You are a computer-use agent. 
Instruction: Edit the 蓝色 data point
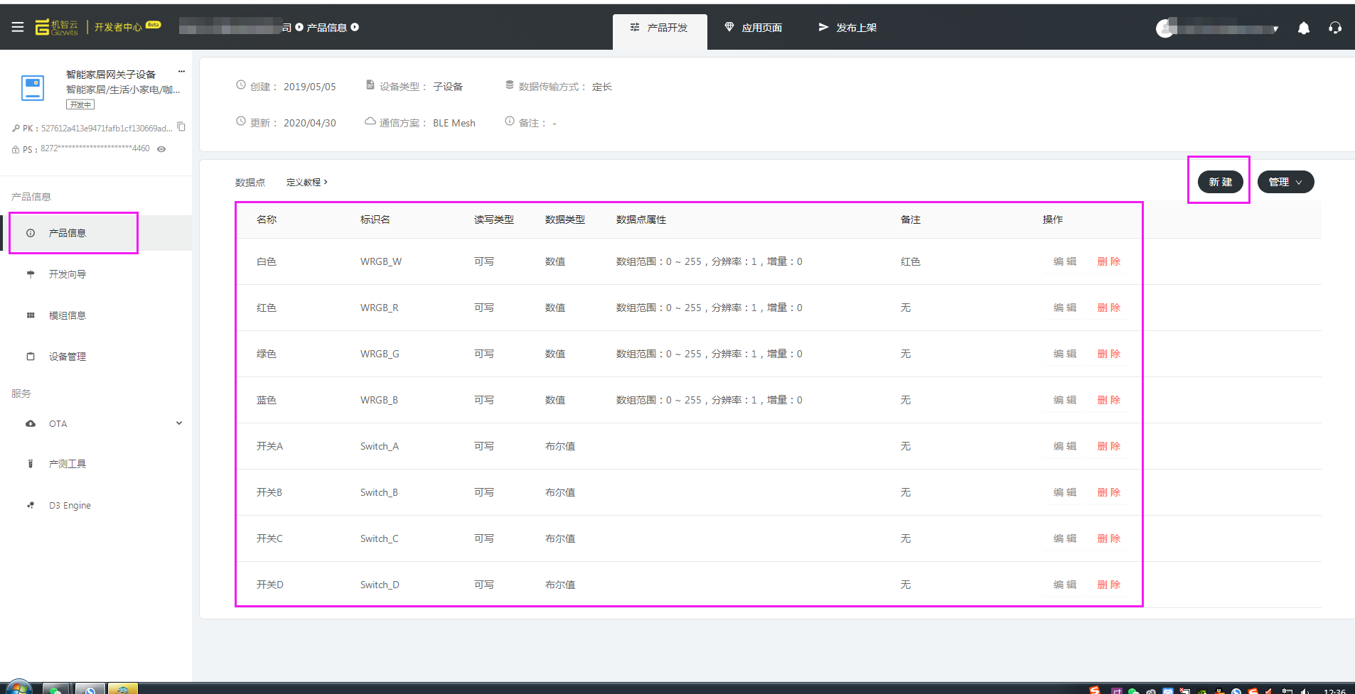tap(1065, 400)
